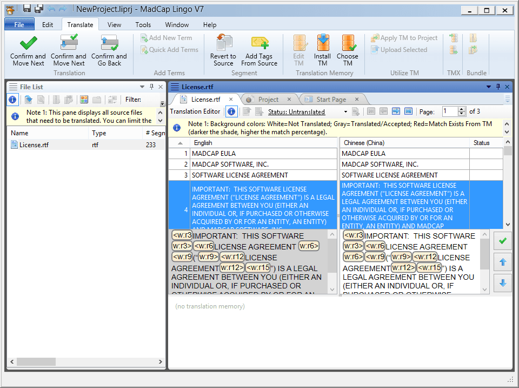The image size is (519, 388).
Task: Go to first page arrow icon
Action: 371,111
